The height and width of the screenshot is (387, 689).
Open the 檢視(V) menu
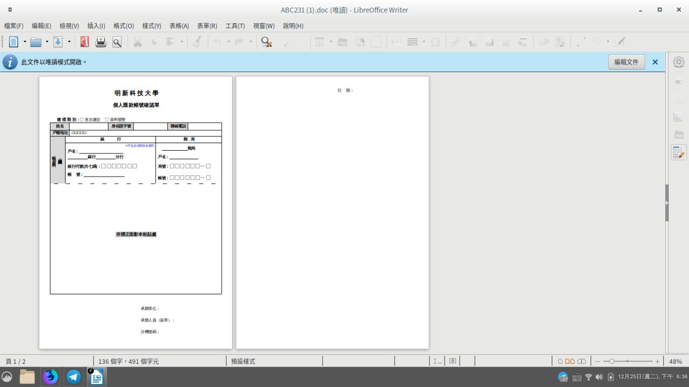pyautogui.click(x=69, y=26)
